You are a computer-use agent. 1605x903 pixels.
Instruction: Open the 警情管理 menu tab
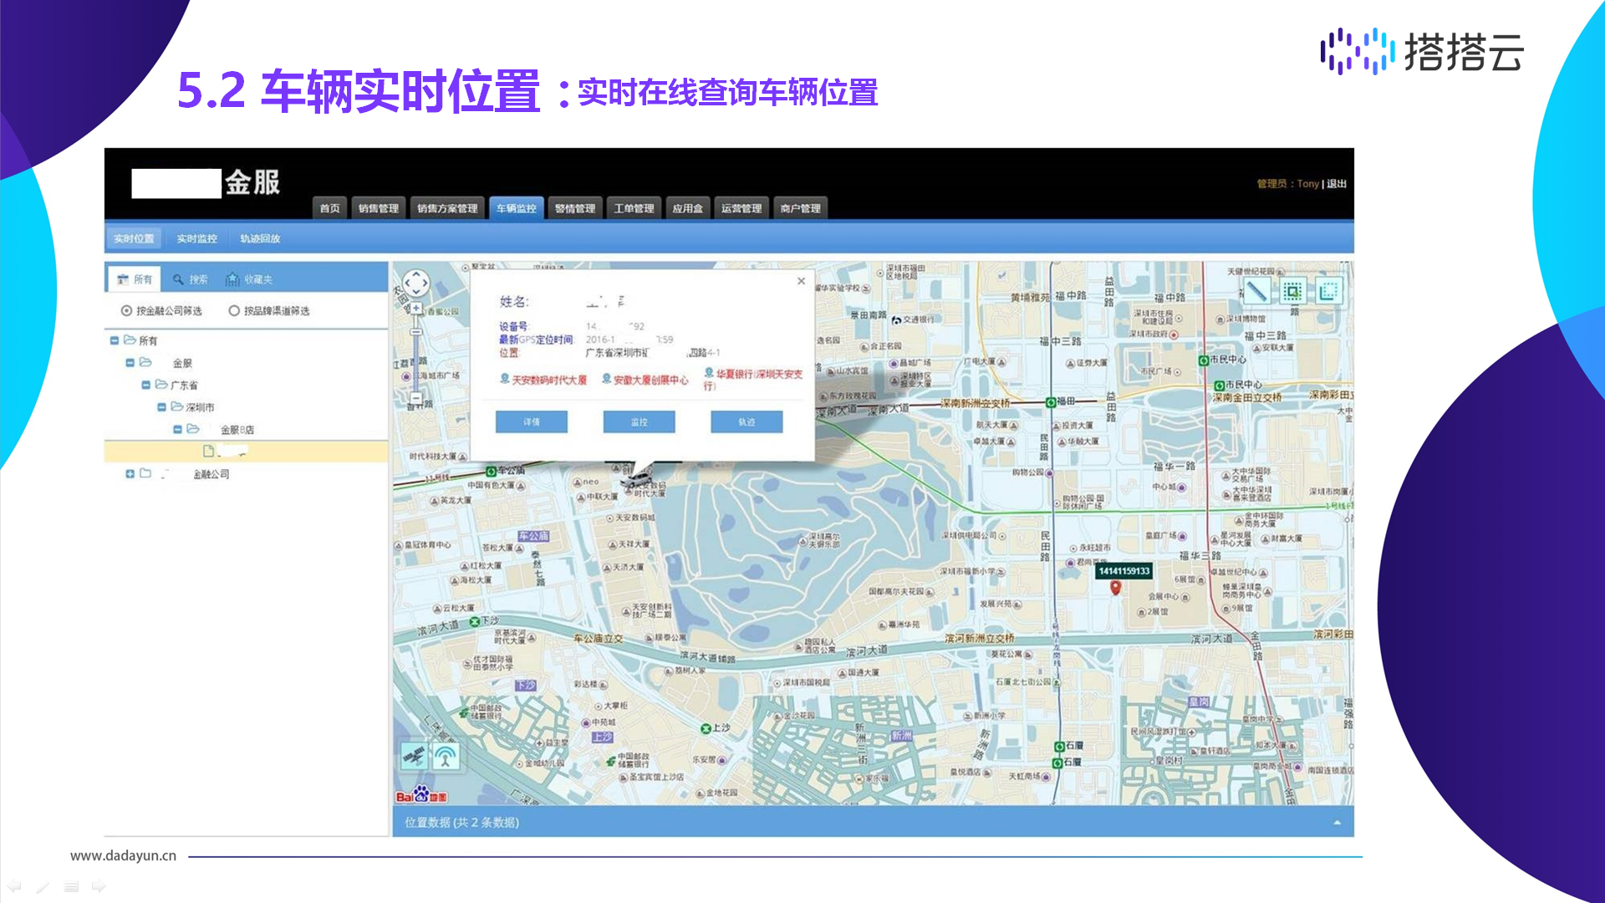tap(574, 208)
